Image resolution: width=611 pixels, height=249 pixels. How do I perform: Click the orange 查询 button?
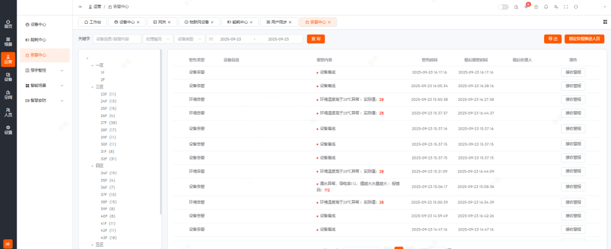click(316, 39)
